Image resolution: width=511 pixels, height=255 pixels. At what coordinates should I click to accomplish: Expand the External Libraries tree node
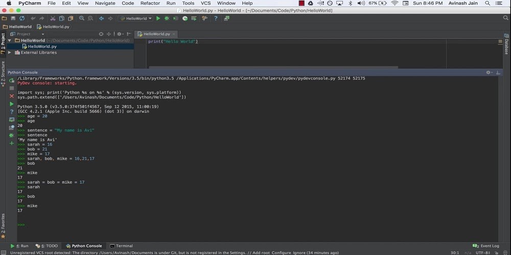9,53
